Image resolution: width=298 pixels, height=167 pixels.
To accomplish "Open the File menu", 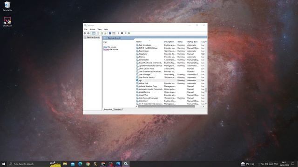I will click(x=86, y=29).
